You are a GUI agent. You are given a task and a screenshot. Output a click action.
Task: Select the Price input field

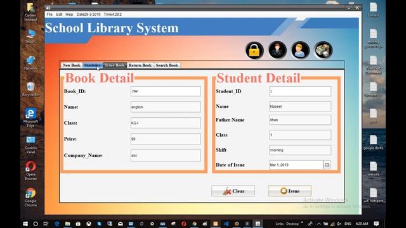point(166,139)
